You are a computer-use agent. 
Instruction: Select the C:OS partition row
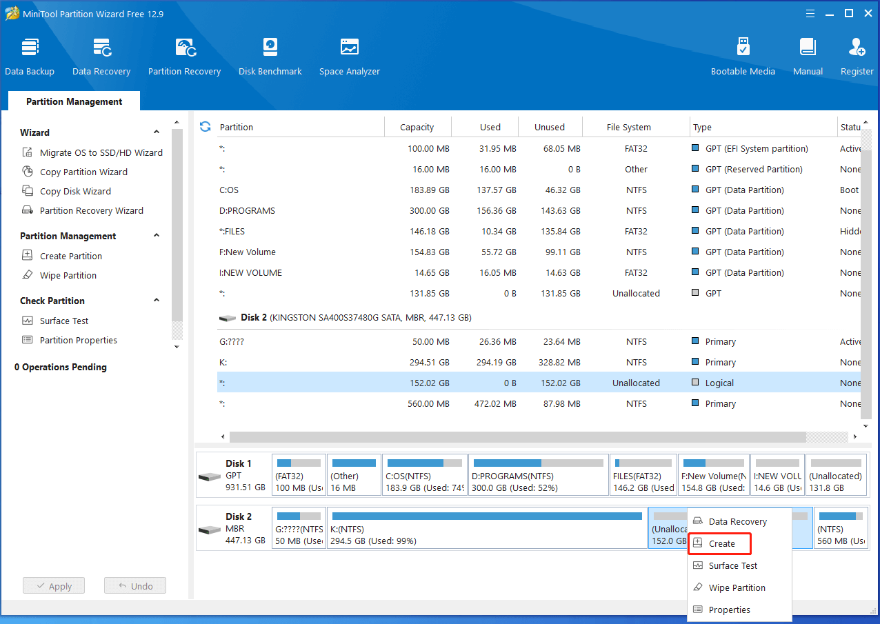click(539, 190)
